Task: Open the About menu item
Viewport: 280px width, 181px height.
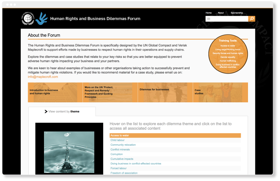Action: click(x=221, y=13)
